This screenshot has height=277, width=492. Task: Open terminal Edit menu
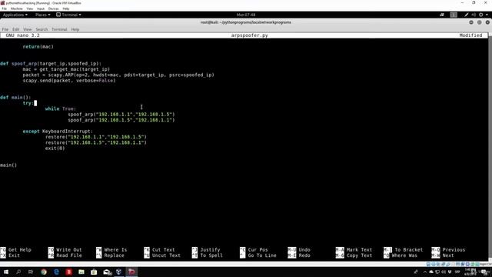coord(15,29)
